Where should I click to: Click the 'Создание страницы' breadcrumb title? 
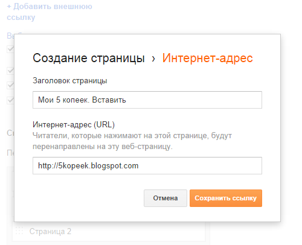89,59
